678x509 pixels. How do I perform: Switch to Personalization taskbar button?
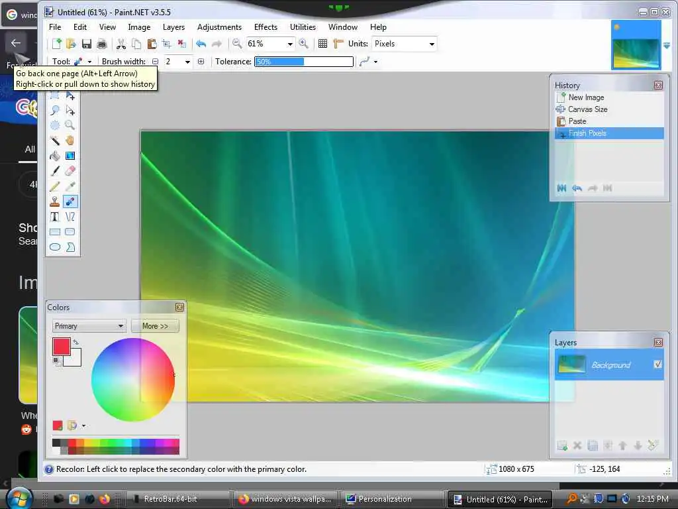(x=393, y=499)
